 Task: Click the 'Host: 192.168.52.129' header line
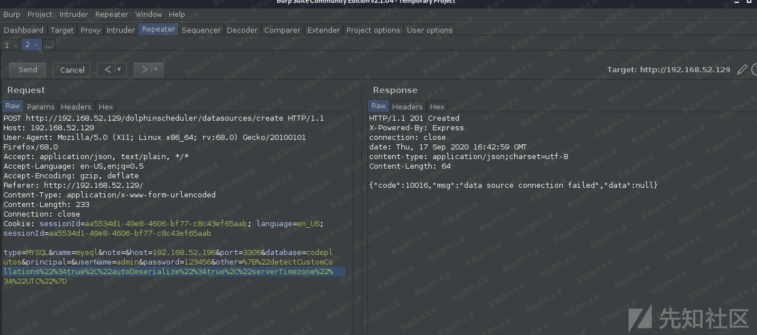pyautogui.click(x=49, y=128)
